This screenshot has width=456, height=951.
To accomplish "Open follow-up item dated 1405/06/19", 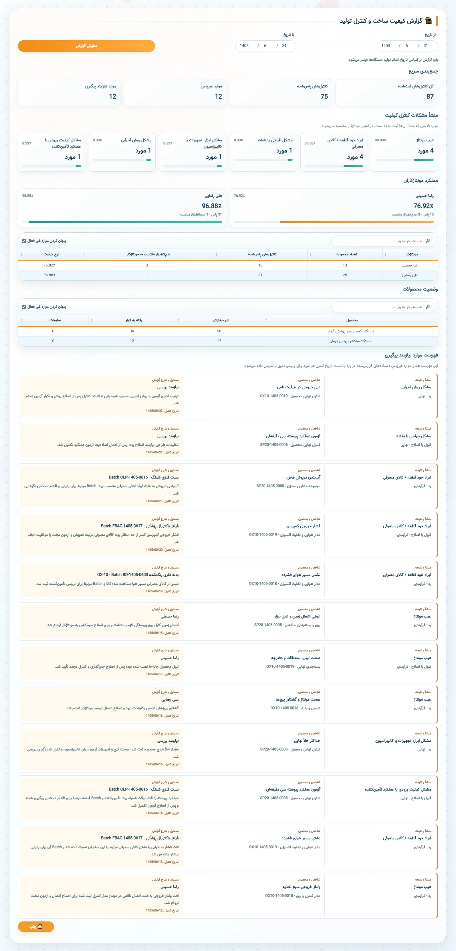I will 228,580.
